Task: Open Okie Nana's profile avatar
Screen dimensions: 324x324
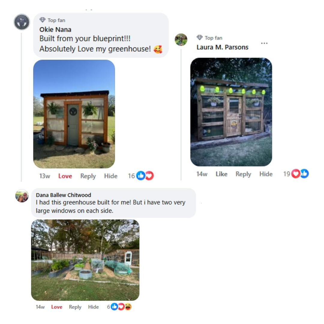Action: (22, 22)
